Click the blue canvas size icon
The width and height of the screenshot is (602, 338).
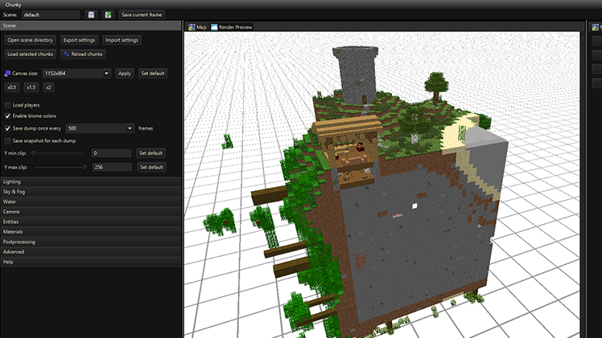tap(8, 73)
